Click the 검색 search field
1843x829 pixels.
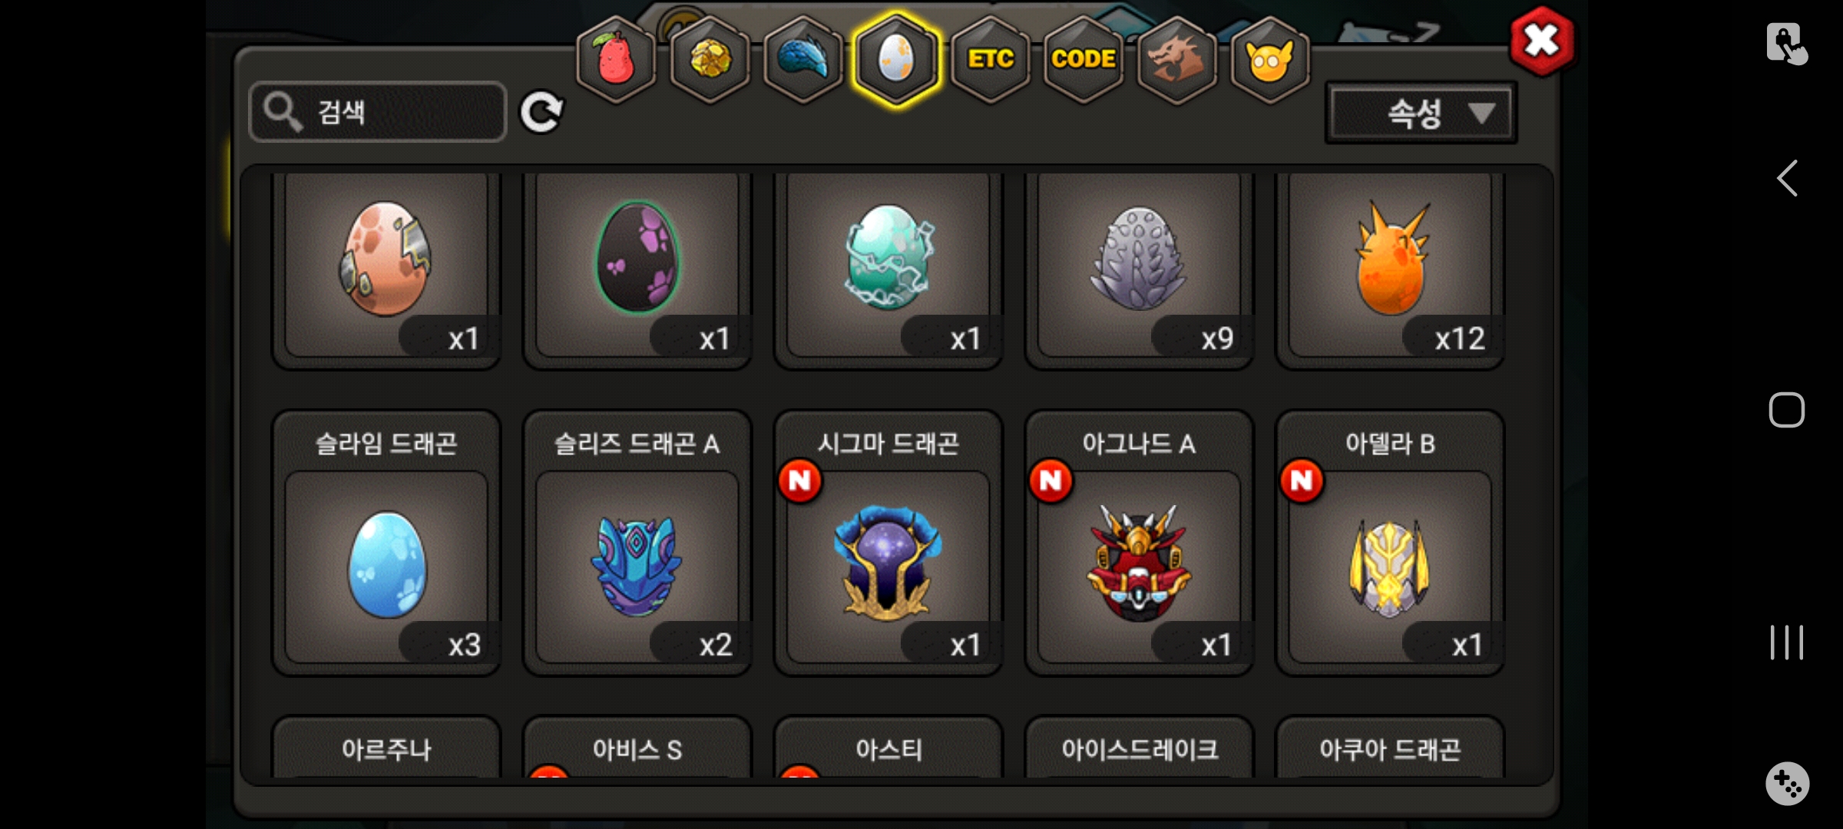pos(378,112)
